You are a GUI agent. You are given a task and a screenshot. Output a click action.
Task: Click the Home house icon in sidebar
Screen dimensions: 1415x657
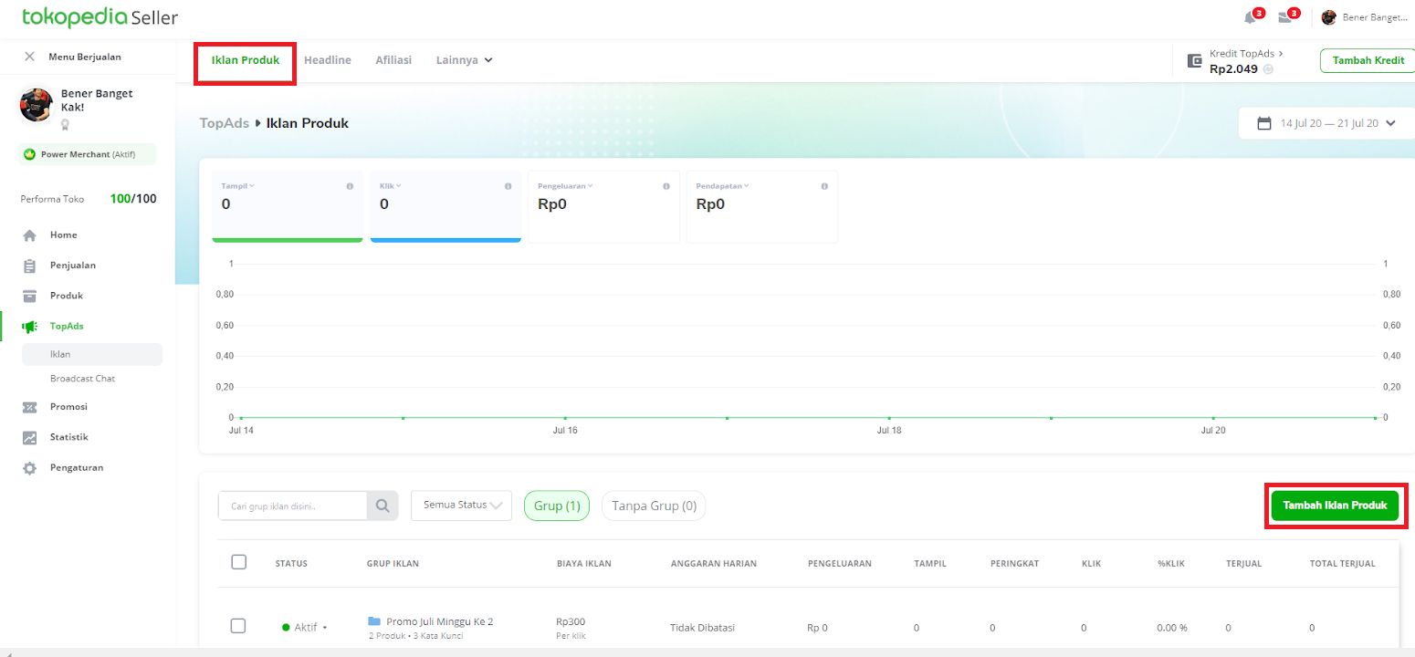(x=30, y=235)
